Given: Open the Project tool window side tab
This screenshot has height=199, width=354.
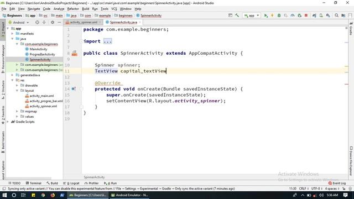Looking at the screenshot, I should pyautogui.click(x=3, y=30).
